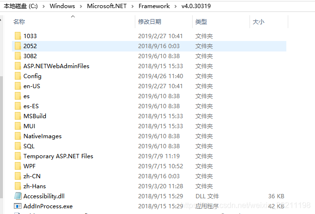
Task: Click the folder name MSBuild
Action: 35,116
